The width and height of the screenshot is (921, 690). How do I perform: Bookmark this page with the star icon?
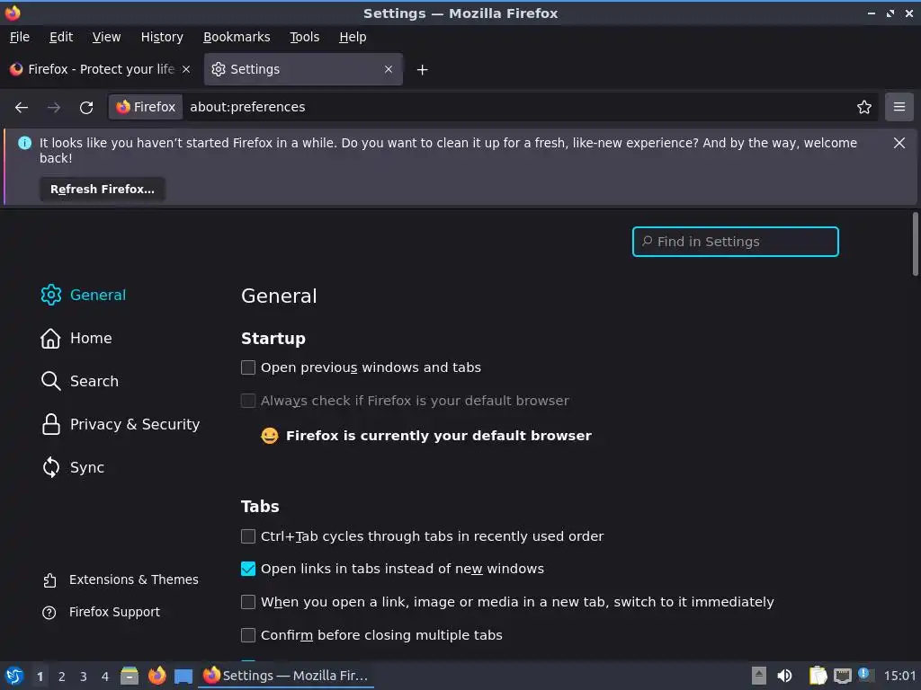[864, 108]
